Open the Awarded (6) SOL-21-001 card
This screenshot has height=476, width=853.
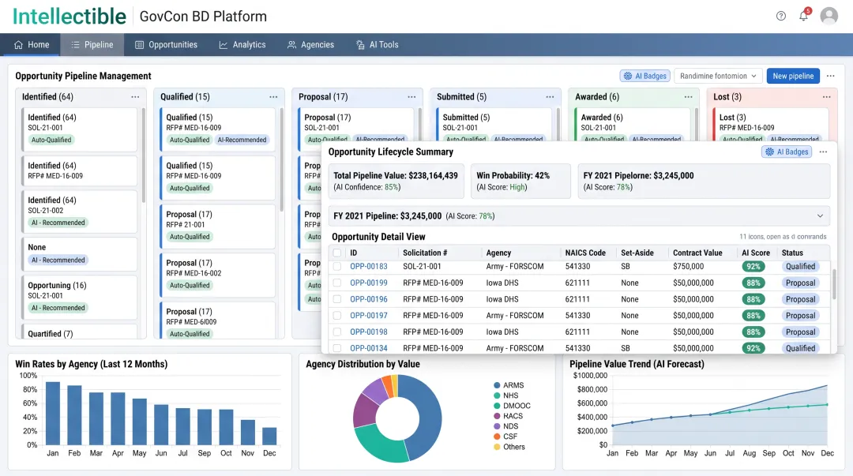(632, 126)
